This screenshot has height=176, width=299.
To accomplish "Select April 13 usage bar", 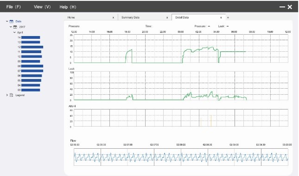I will pos(31,42).
